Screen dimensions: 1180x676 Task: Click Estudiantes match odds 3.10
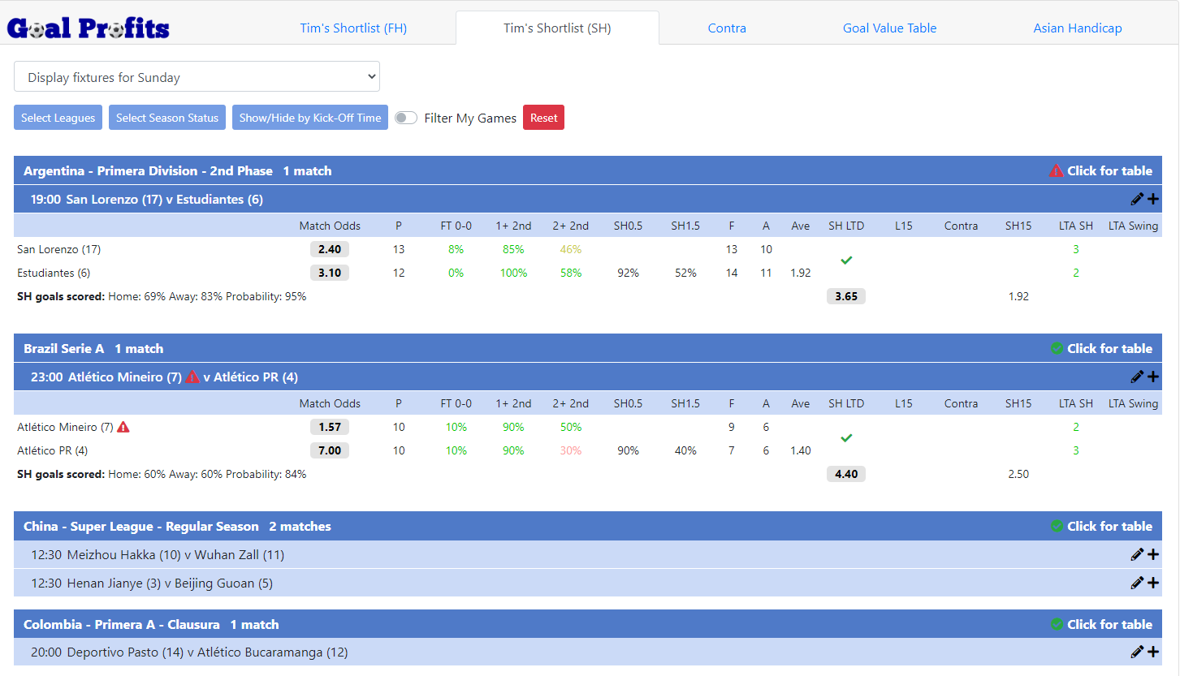click(330, 273)
